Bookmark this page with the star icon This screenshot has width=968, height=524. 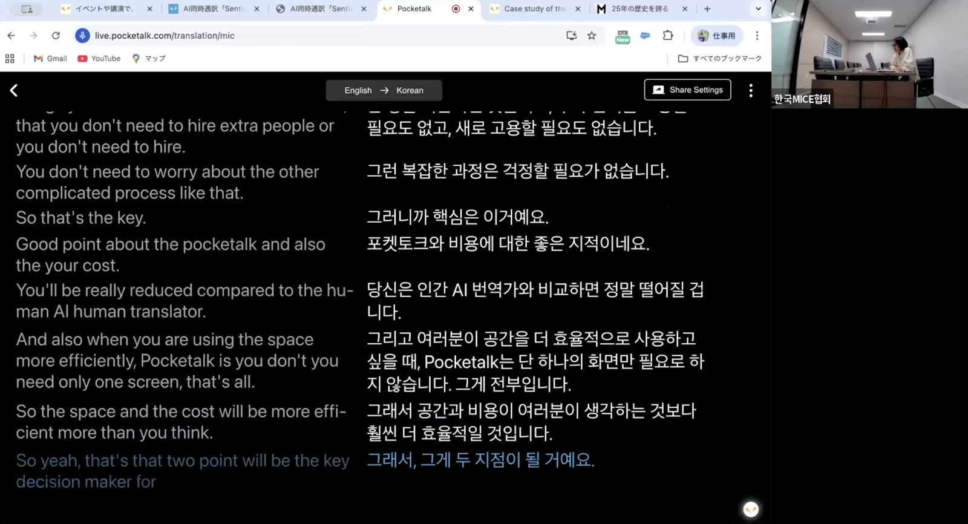coord(592,36)
